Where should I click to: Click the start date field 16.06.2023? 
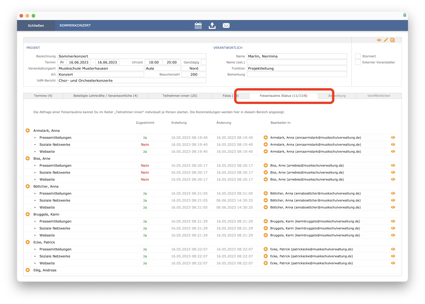(79, 62)
